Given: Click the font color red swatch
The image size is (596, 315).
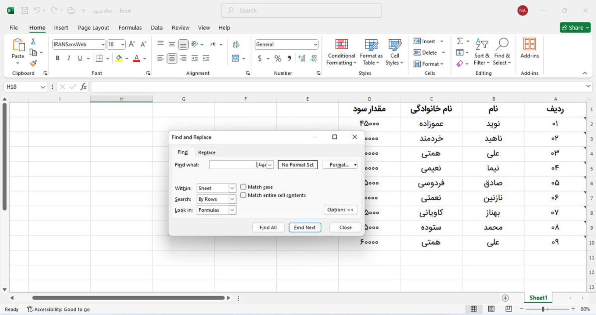Looking at the screenshot, I should (x=137, y=58).
